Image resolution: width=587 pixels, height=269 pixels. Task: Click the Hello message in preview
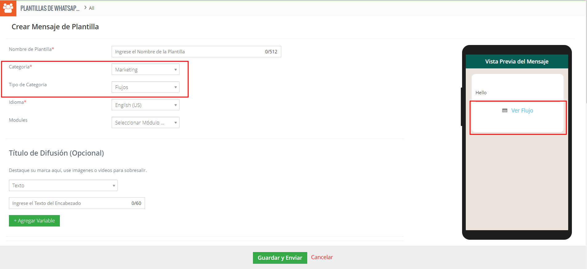point(481,93)
